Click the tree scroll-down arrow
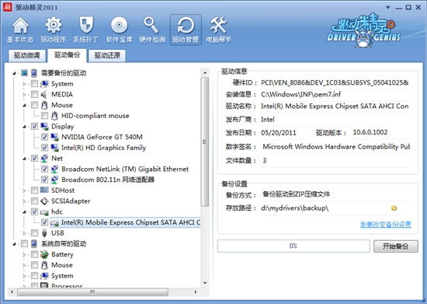The image size is (427, 304). point(205,283)
